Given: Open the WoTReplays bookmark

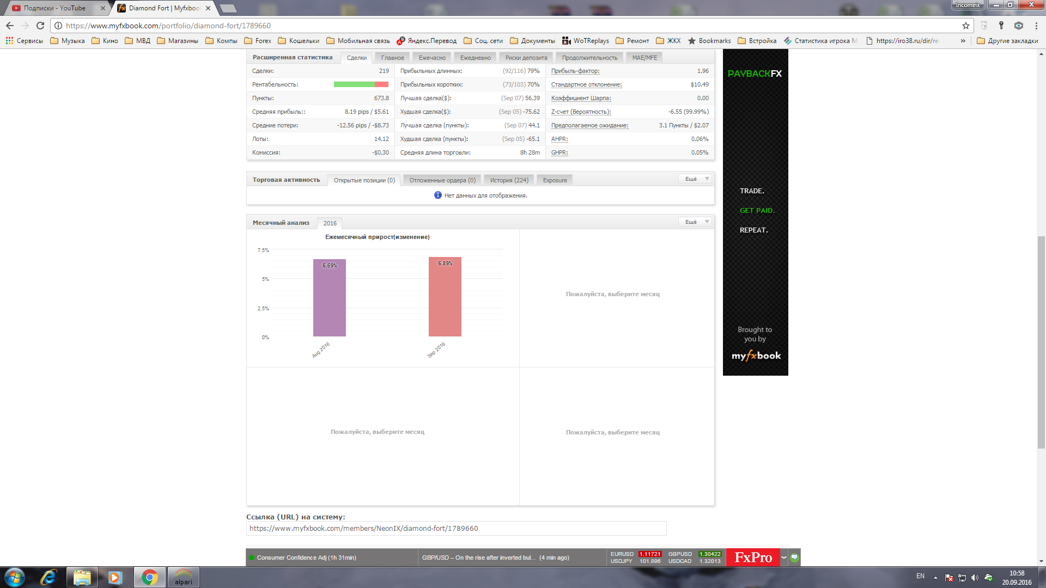Looking at the screenshot, I should (586, 41).
